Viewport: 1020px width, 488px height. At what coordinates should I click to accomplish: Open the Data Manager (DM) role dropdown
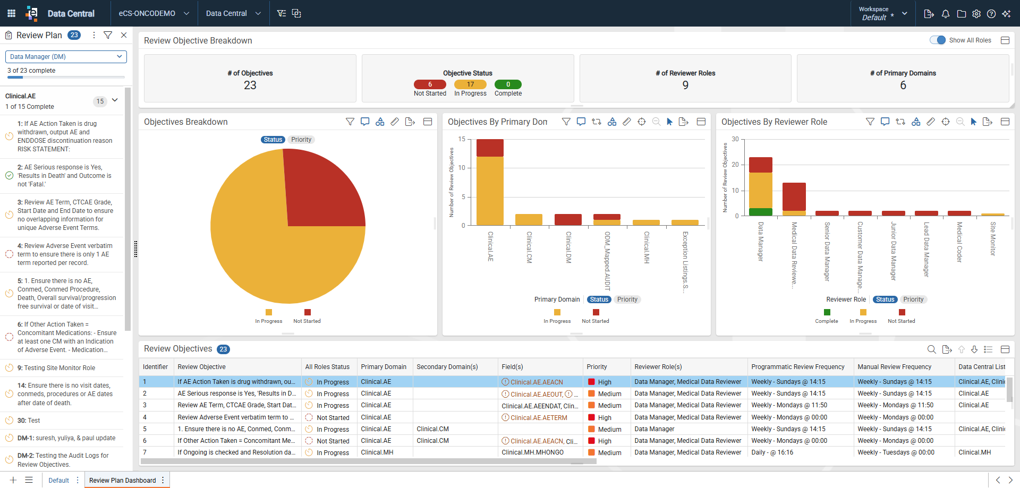point(66,57)
